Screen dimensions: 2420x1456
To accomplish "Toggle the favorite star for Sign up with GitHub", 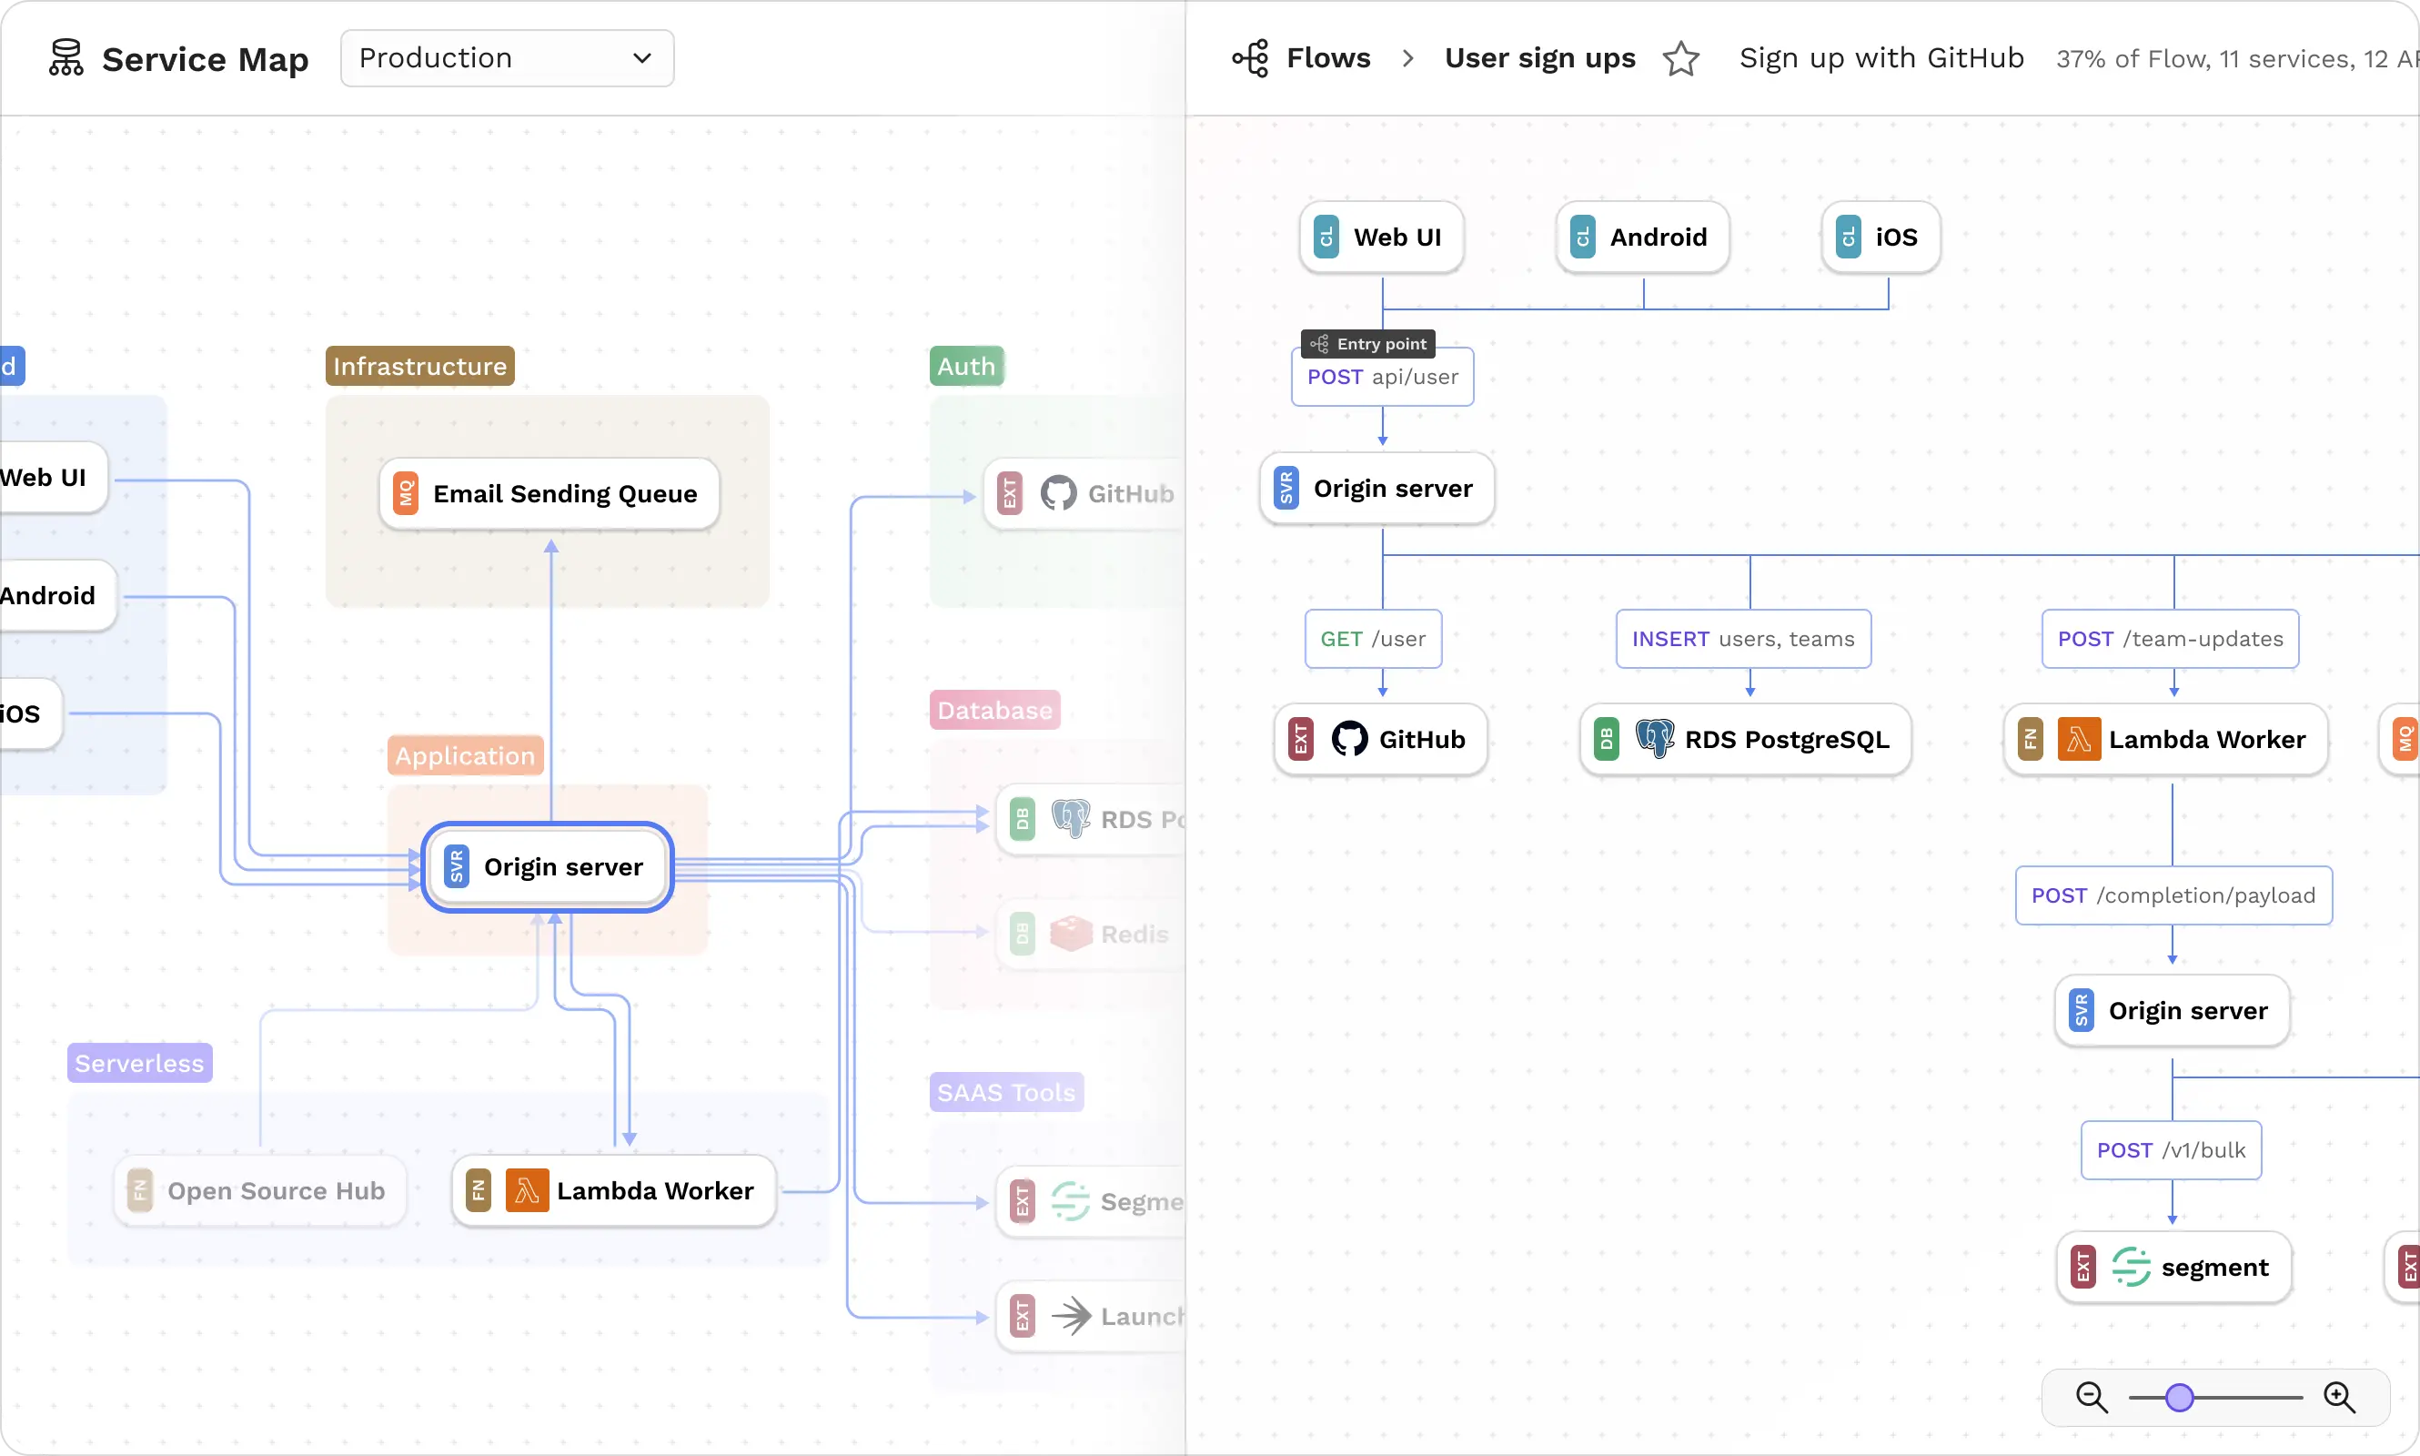I will pos(1679,58).
